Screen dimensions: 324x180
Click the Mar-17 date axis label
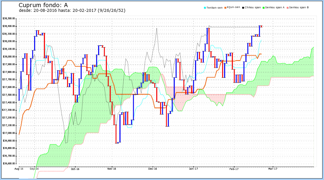(x=273, y=169)
